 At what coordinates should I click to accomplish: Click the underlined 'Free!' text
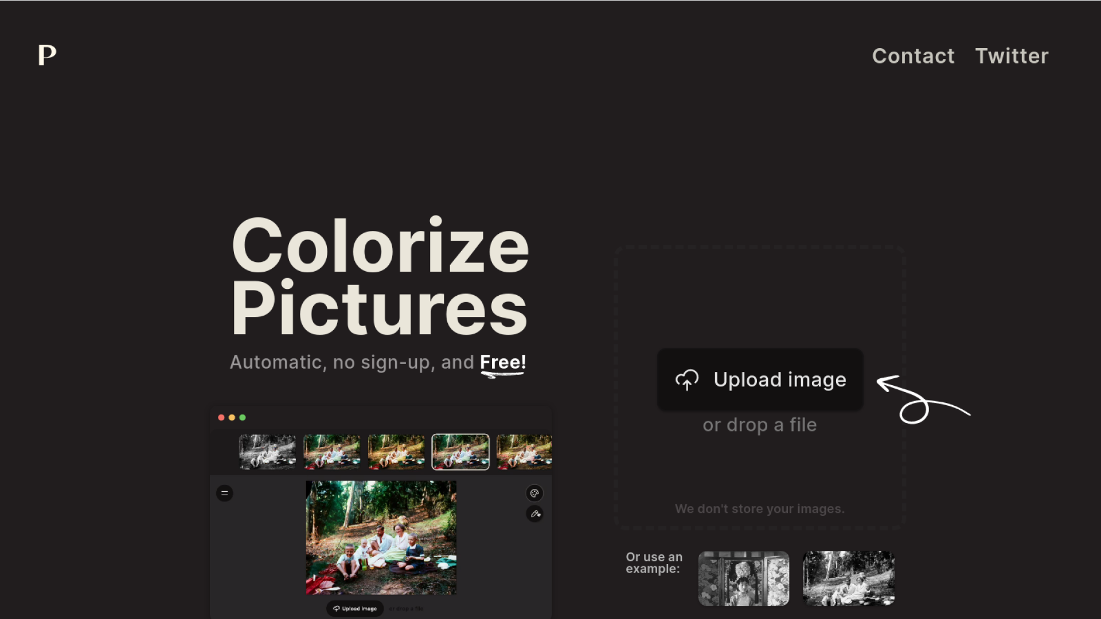click(503, 363)
